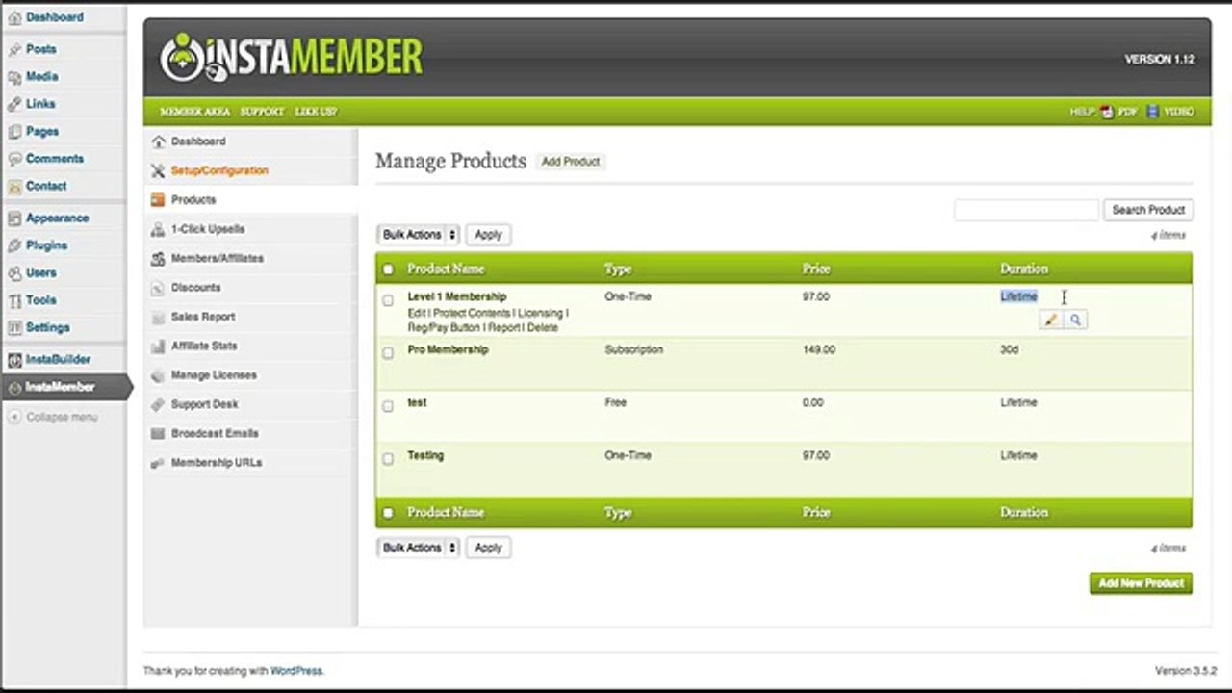Click the Manage Licenses icon

158,375
